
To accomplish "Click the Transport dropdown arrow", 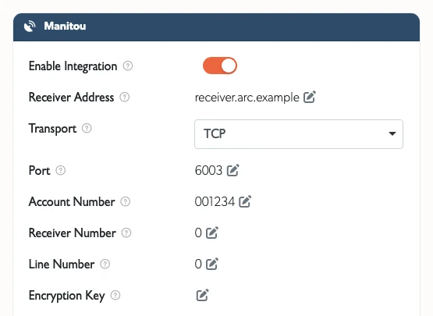I will pyautogui.click(x=392, y=133).
